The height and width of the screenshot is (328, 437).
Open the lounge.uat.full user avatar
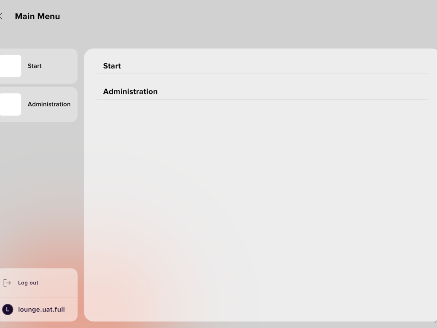(6, 309)
